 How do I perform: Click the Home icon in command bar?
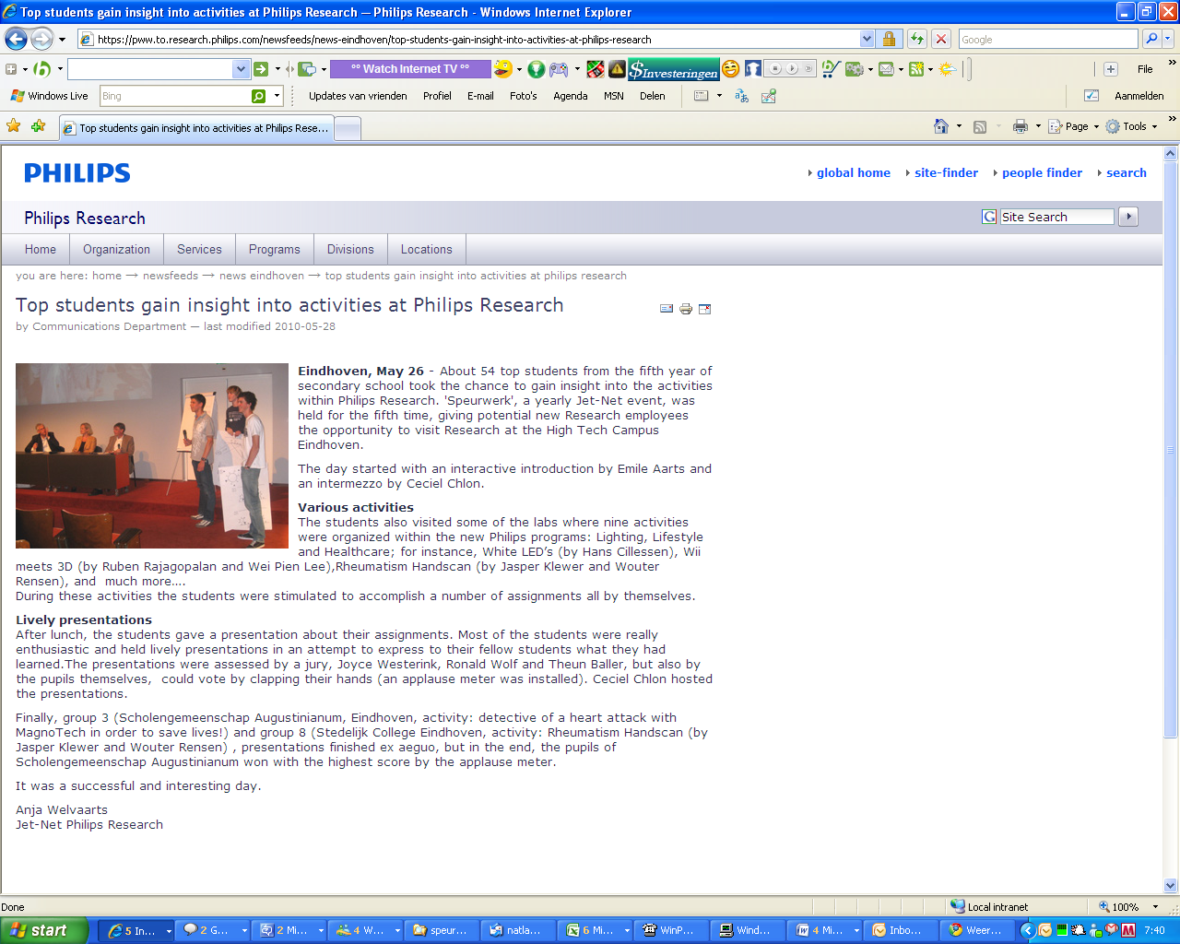[x=941, y=126]
